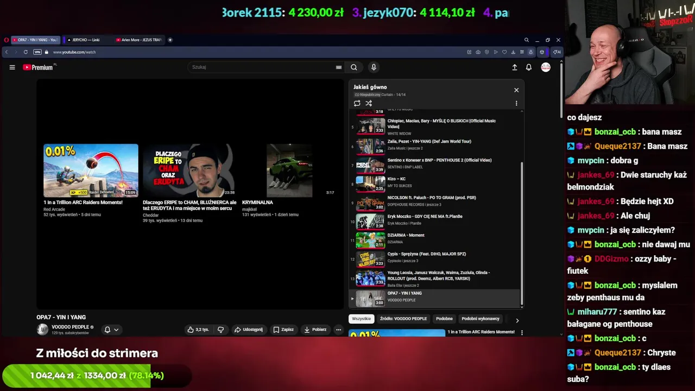Open more actions ellipsis under video
Viewport: 695px width, 391px height.
[338, 330]
